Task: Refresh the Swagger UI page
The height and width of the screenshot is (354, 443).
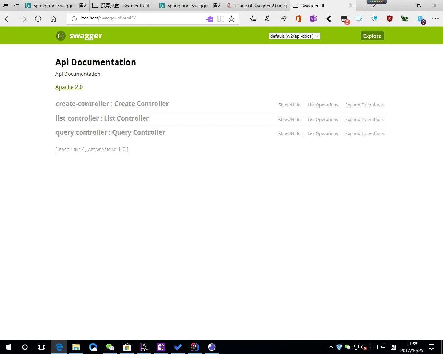Action: click(x=38, y=19)
